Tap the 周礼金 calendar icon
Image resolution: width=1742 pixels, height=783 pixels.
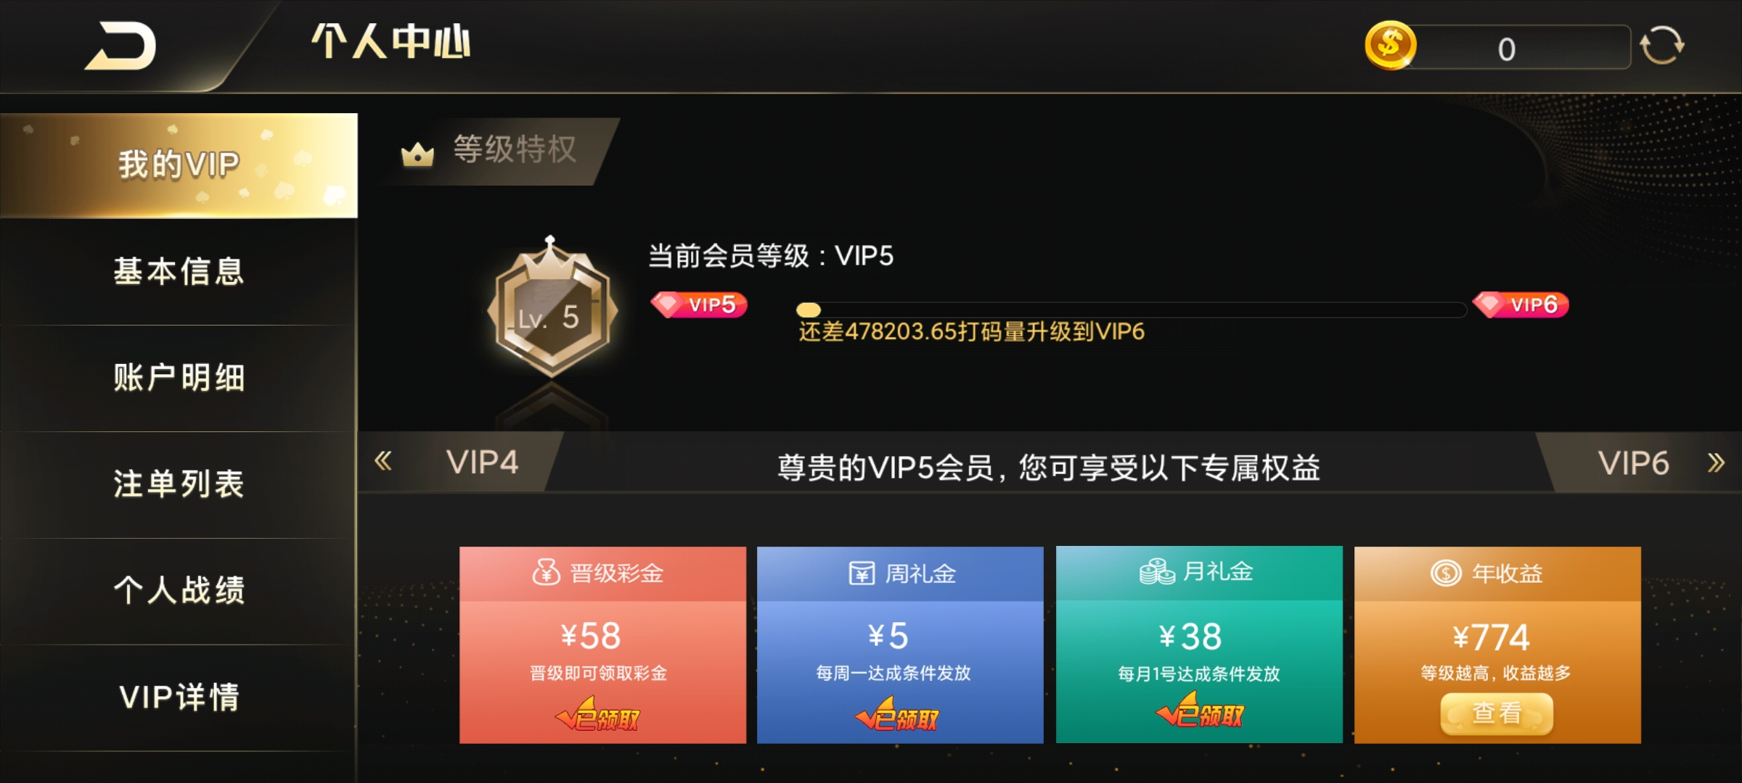point(862,573)
